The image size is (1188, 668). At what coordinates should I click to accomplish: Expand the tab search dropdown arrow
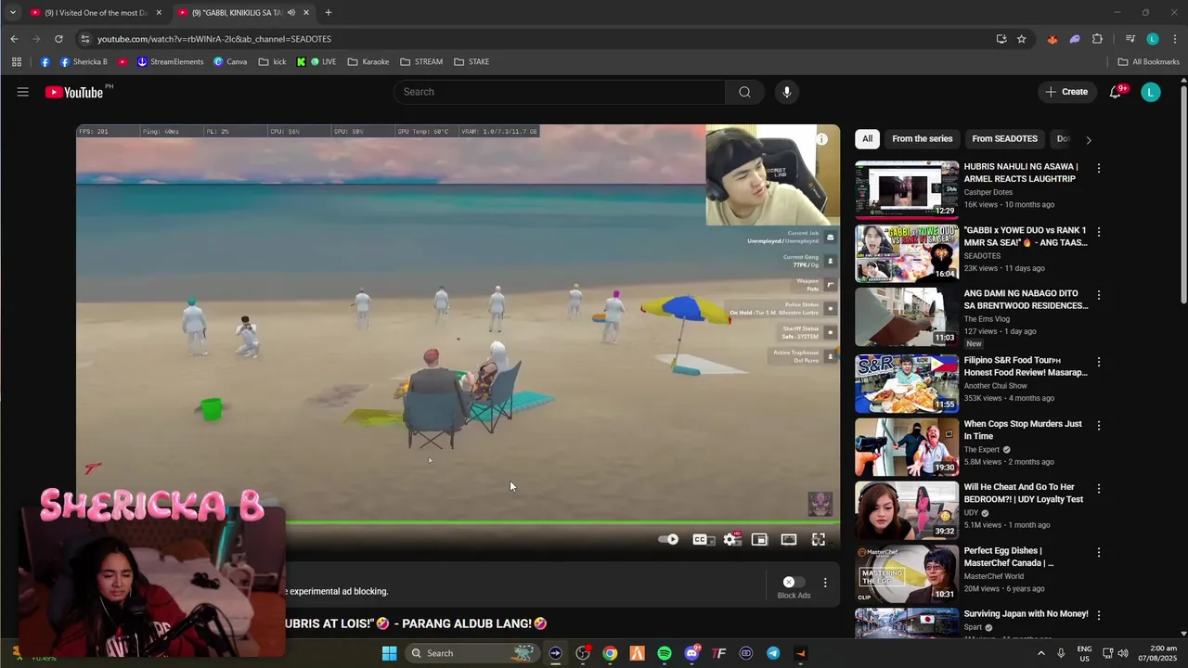(12, 13)
